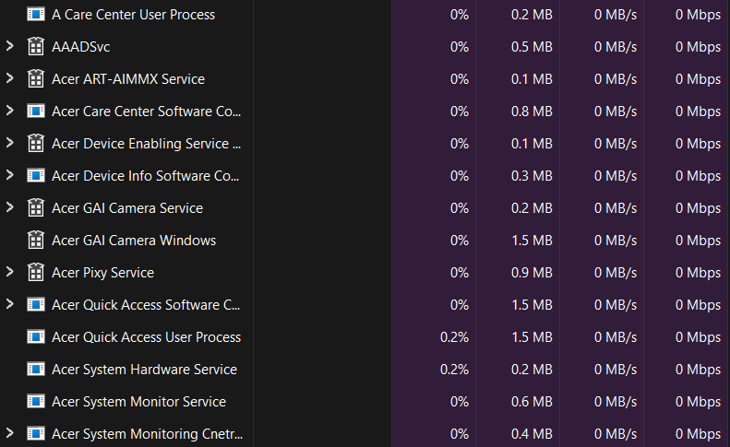The width and height of the screenshot is (730, 447).
Task: Expand Acer System Monitoring Cnetr group
Action: pyautogui.click(x=9, y=433)
